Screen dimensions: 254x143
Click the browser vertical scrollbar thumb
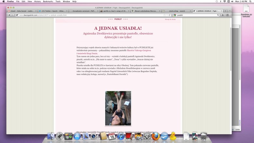tap(231, 49)
